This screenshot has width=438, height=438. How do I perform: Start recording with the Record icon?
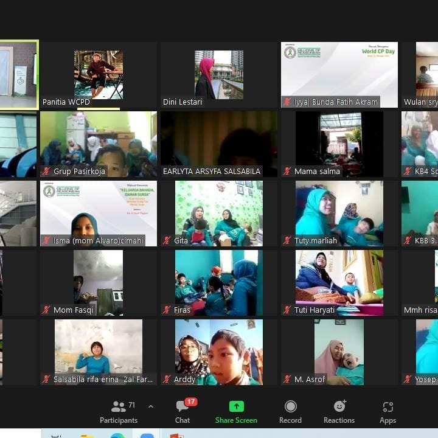291,406
